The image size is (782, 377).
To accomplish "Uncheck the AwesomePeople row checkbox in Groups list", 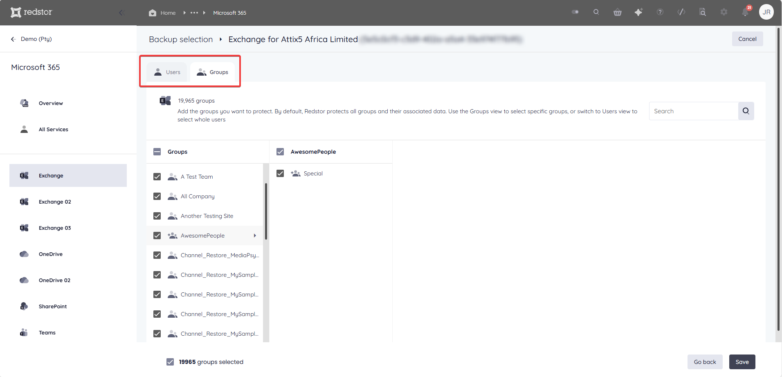I will [157, 236].
